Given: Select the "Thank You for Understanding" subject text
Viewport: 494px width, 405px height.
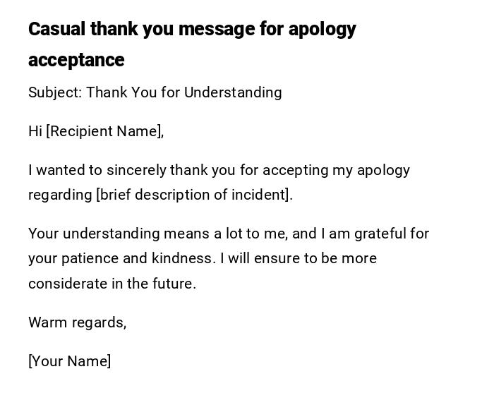Looking at the screenshot, I should [183, 92].
